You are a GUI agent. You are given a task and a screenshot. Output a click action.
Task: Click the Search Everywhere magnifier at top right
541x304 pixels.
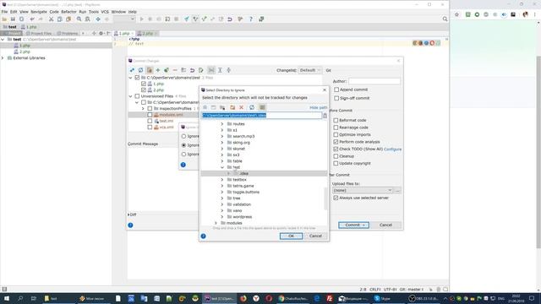(445, 19)
